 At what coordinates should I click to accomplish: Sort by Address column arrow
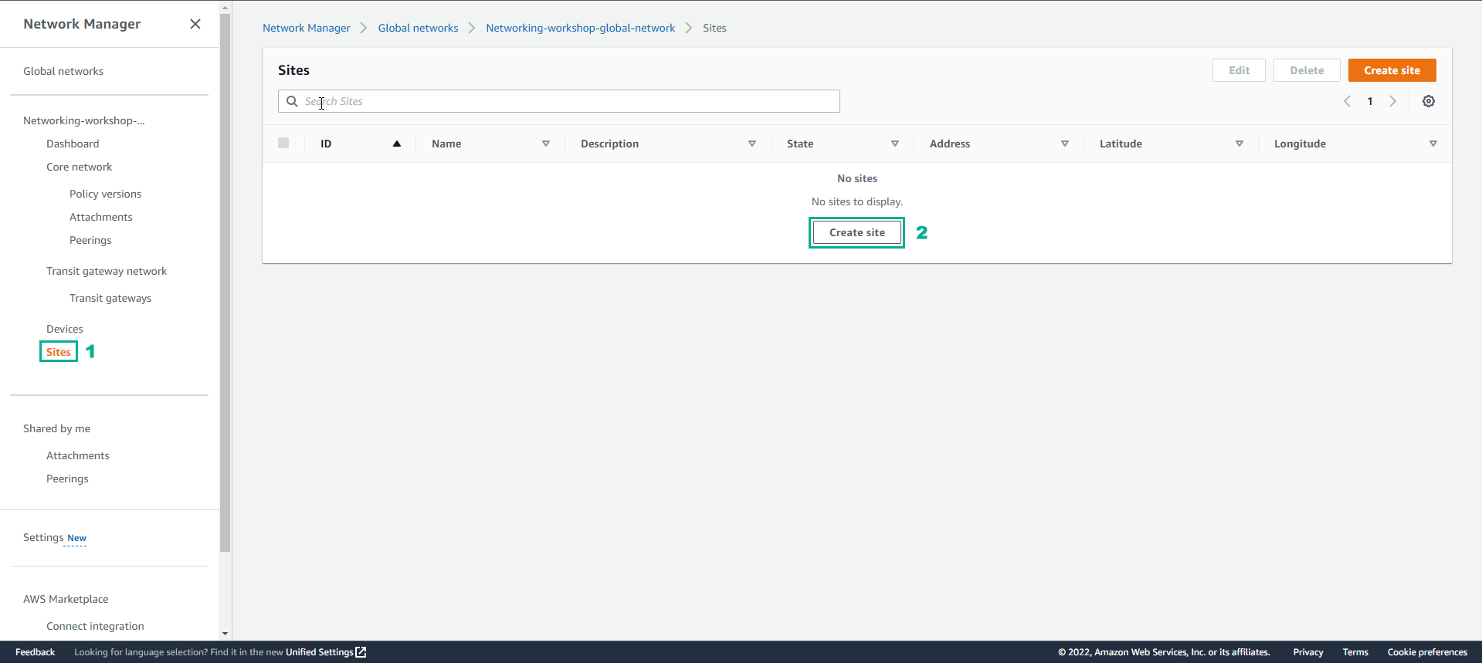pos(1065,144)
